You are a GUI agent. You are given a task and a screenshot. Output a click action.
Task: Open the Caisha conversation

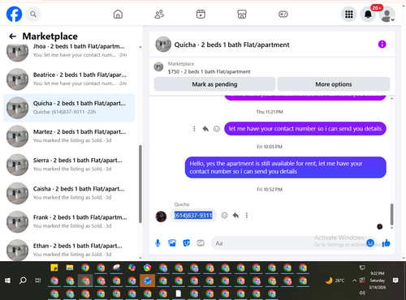(69, 193)
